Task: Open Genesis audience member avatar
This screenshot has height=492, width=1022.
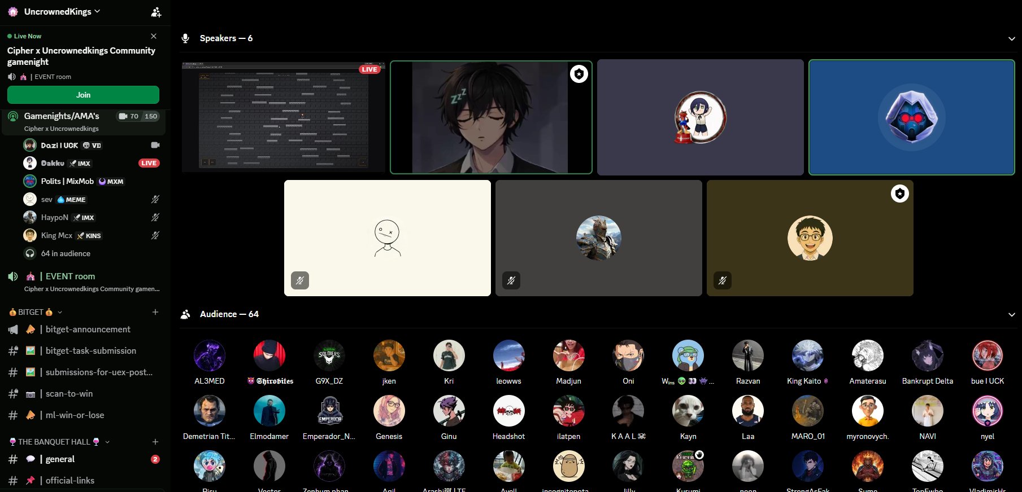Action: click(x=389, y=411)
